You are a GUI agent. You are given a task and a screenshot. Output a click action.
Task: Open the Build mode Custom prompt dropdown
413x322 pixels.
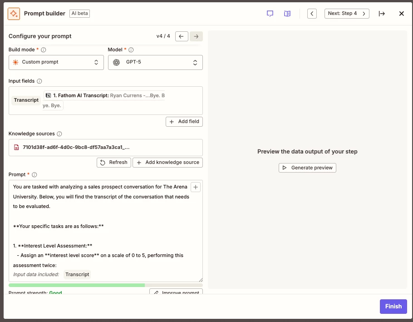[56, 63]
